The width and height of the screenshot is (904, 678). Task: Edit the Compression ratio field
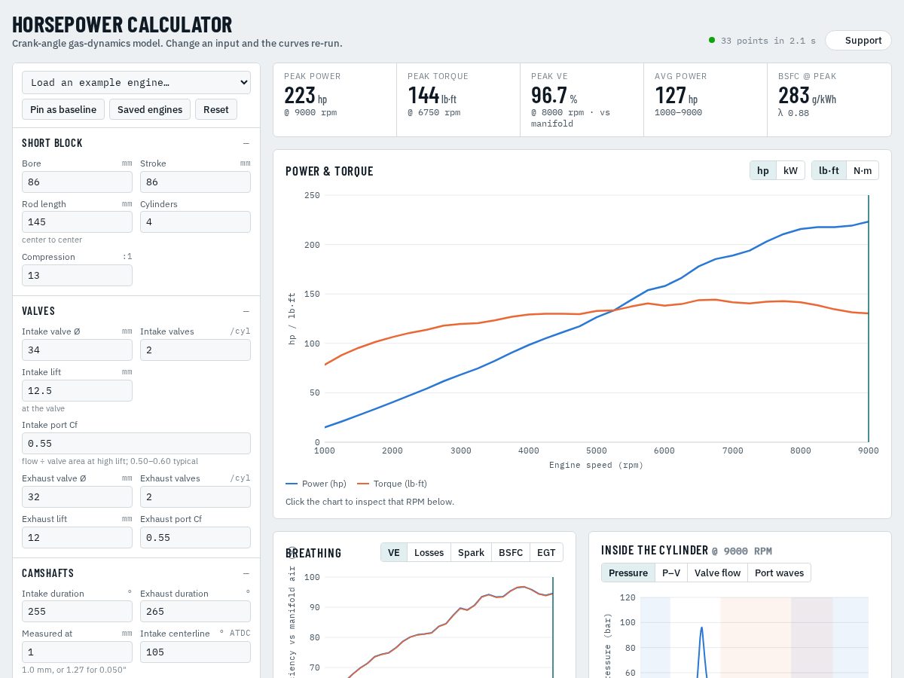(77, 275)
